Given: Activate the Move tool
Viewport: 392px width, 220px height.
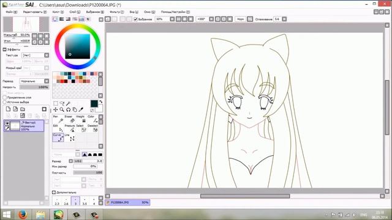Looking at the screenshot, I should (x=56, y=109).
